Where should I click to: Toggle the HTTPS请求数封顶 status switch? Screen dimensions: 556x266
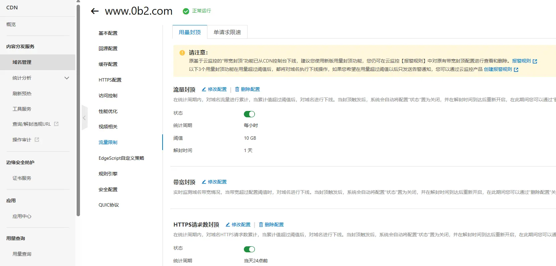(x=249, y=249)
